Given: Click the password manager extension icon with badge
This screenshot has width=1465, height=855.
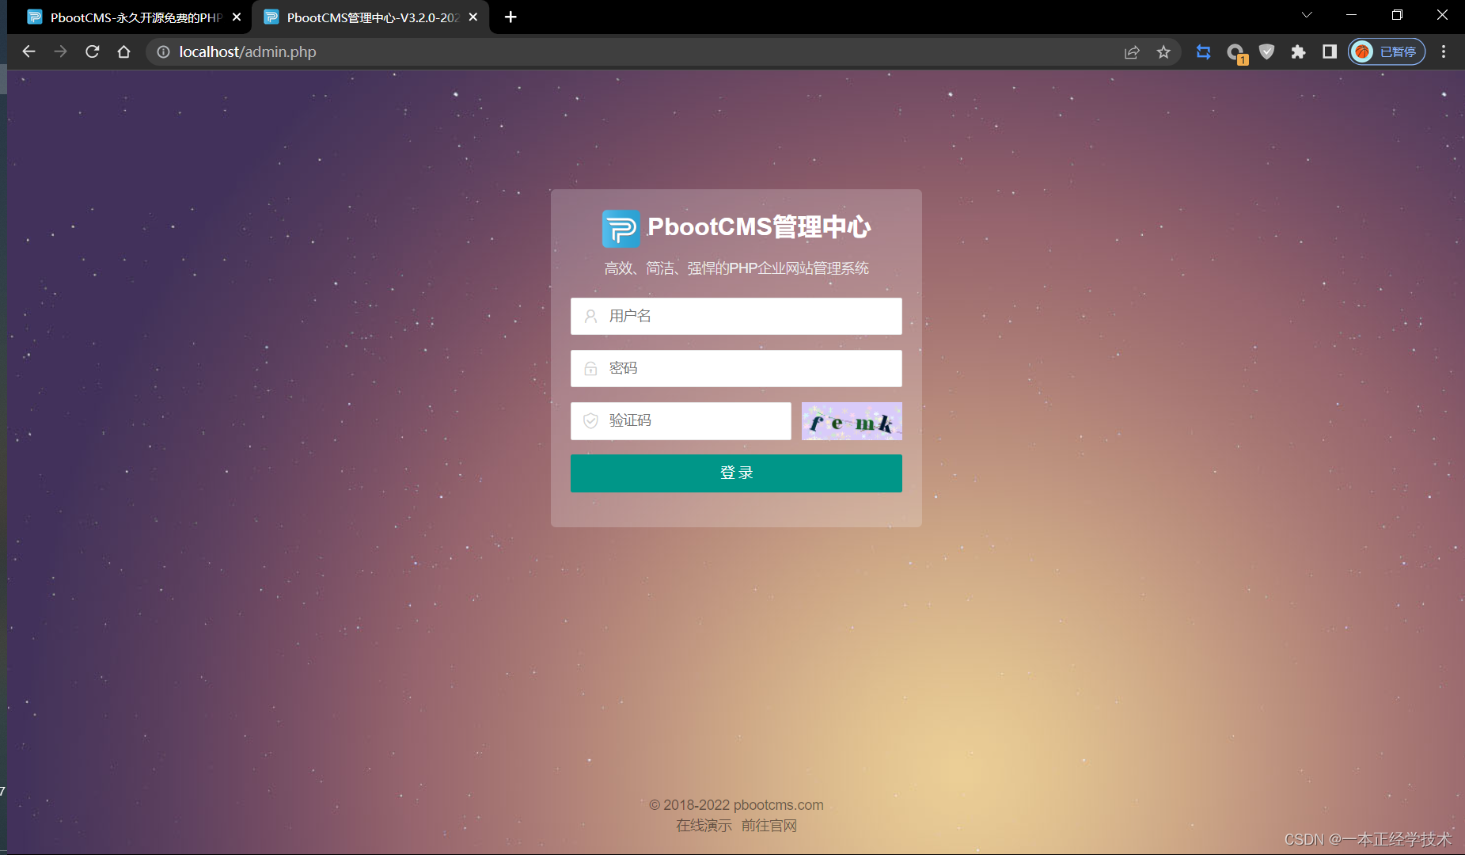Looking at the screenshot, I should click(x=1235, y=51).
